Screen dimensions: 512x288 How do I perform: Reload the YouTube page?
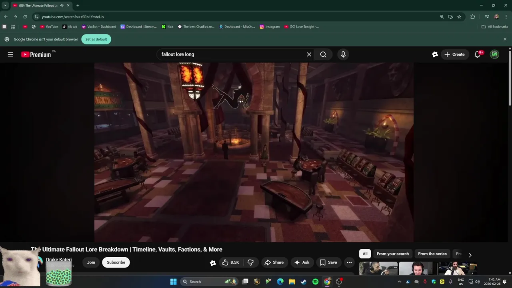[x=25, y=17]
